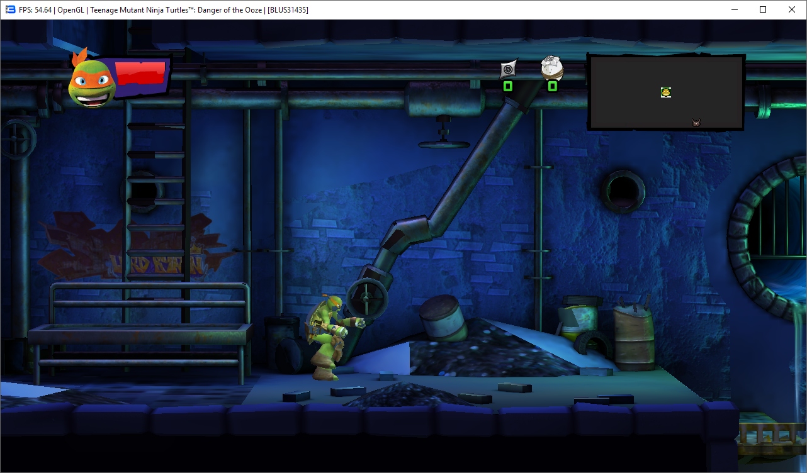Click the turtle marker on the minimap
Viewport: 807px width, 473px height.
[x=666, y=92]
